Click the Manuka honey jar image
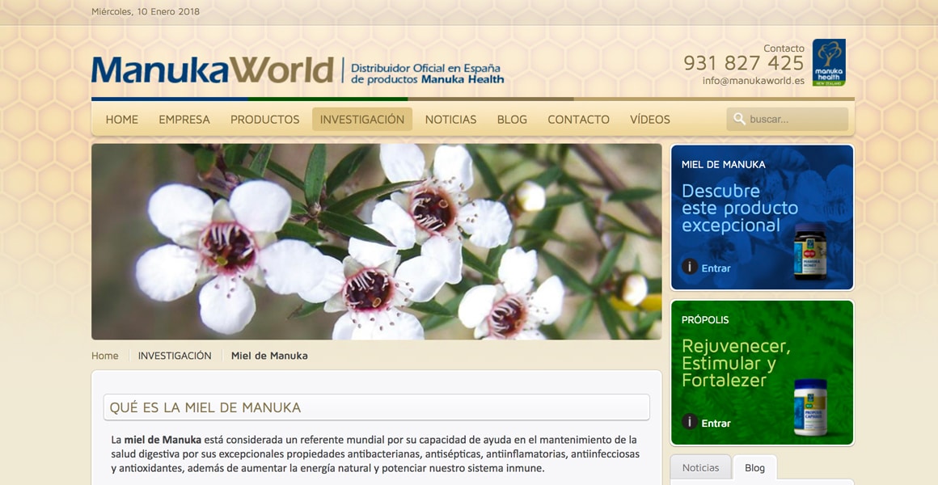 point(809,254)
